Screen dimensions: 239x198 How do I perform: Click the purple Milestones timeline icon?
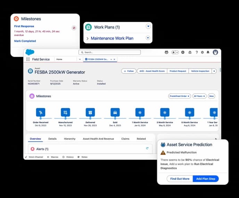pyautogui.click(x=32, y=96)
